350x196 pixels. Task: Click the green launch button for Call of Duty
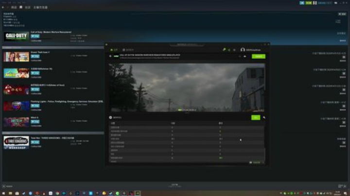click(259, 56)
